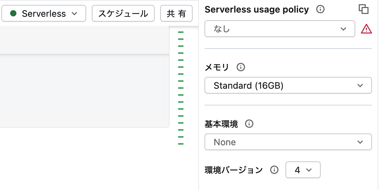Show the info tooltip next to メモリ

[x=240, y=67]
